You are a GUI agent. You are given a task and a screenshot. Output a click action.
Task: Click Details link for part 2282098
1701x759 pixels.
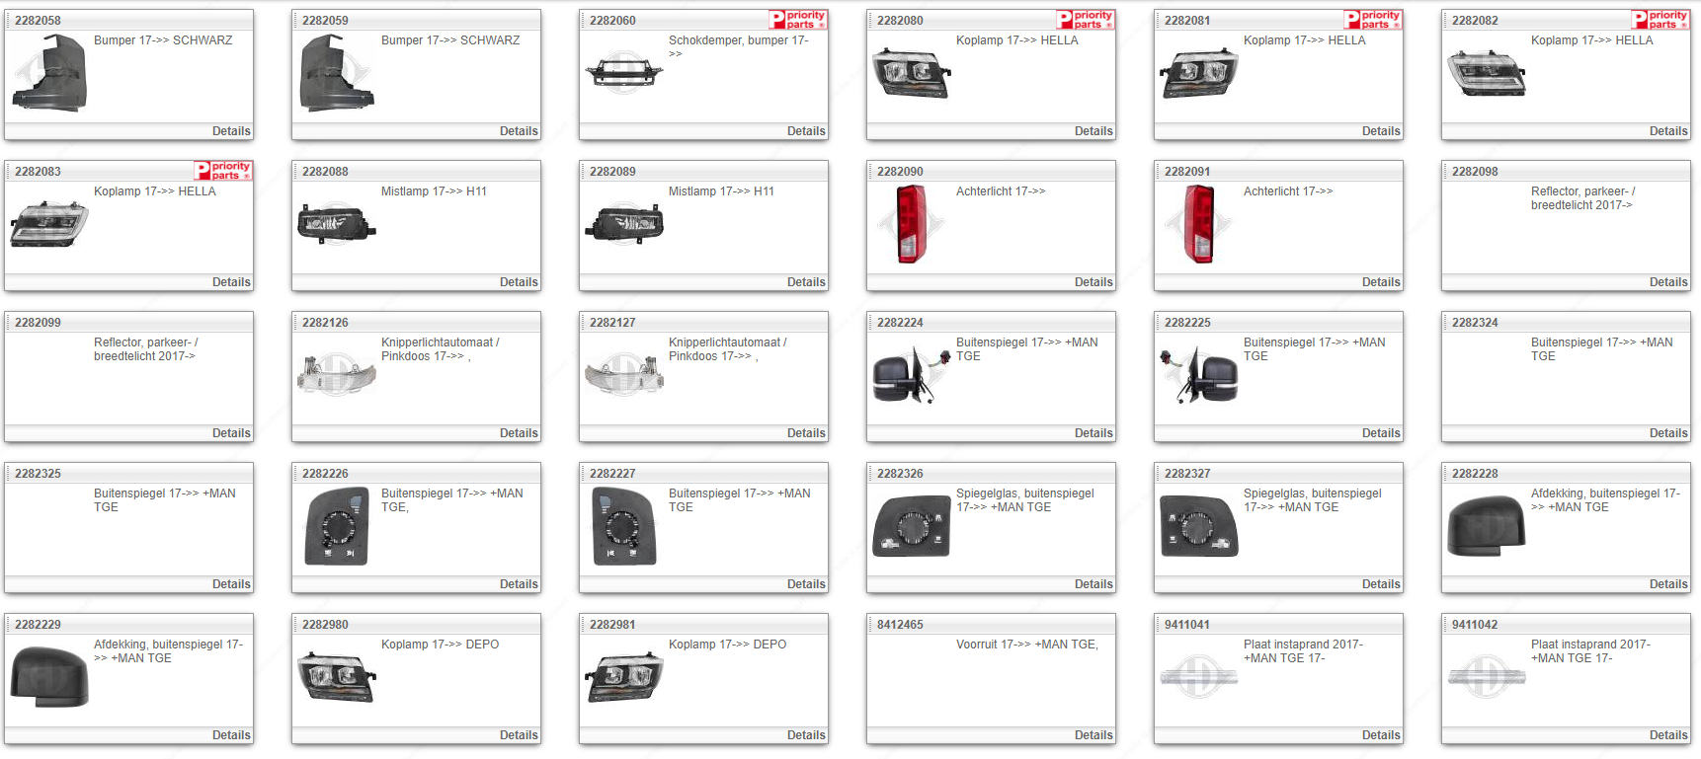point(1667,282)
